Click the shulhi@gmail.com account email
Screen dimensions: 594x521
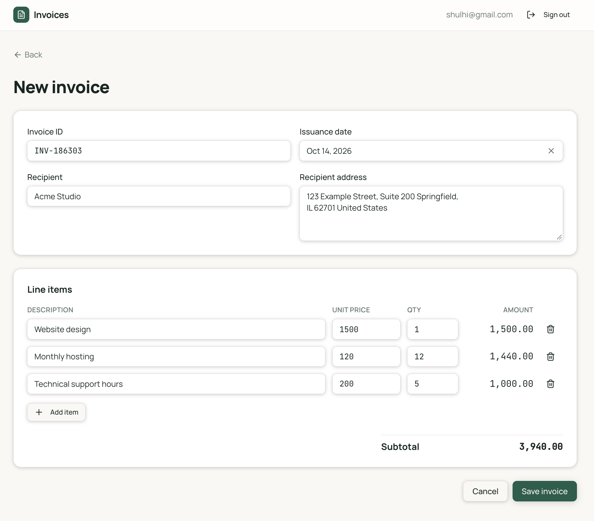coord(479,15)
